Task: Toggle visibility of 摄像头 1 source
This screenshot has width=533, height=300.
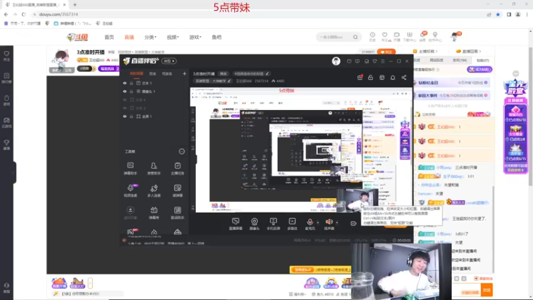Action: point(125,91)
